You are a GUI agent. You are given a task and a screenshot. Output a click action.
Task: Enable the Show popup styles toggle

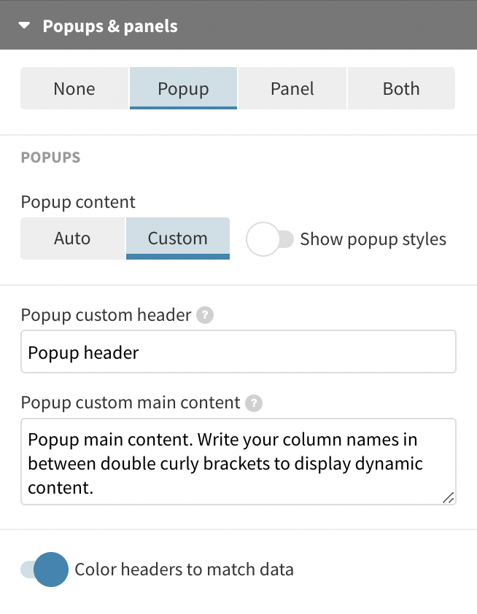click(270, 239)
